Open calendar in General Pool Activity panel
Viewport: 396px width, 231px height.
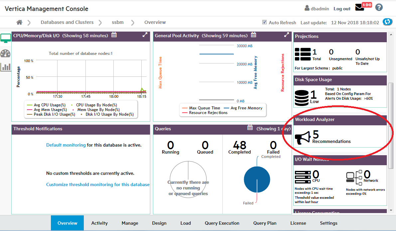pos(254,35)
